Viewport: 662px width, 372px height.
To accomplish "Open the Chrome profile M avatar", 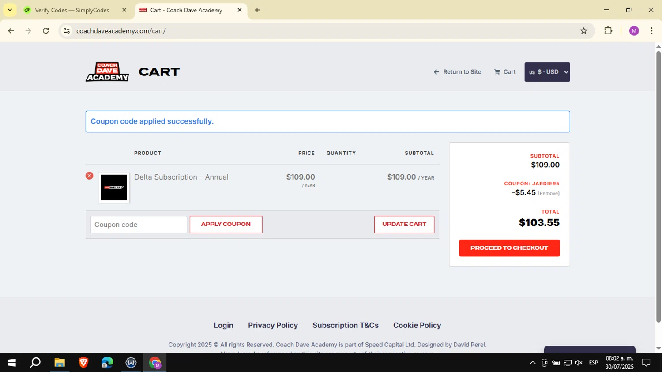I will [x=634, y=31].
